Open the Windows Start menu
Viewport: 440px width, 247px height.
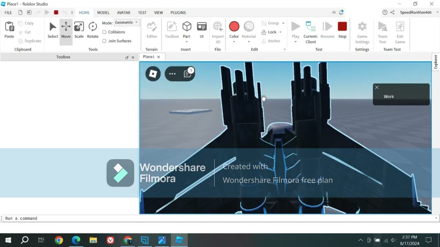[x=8, y=240]
